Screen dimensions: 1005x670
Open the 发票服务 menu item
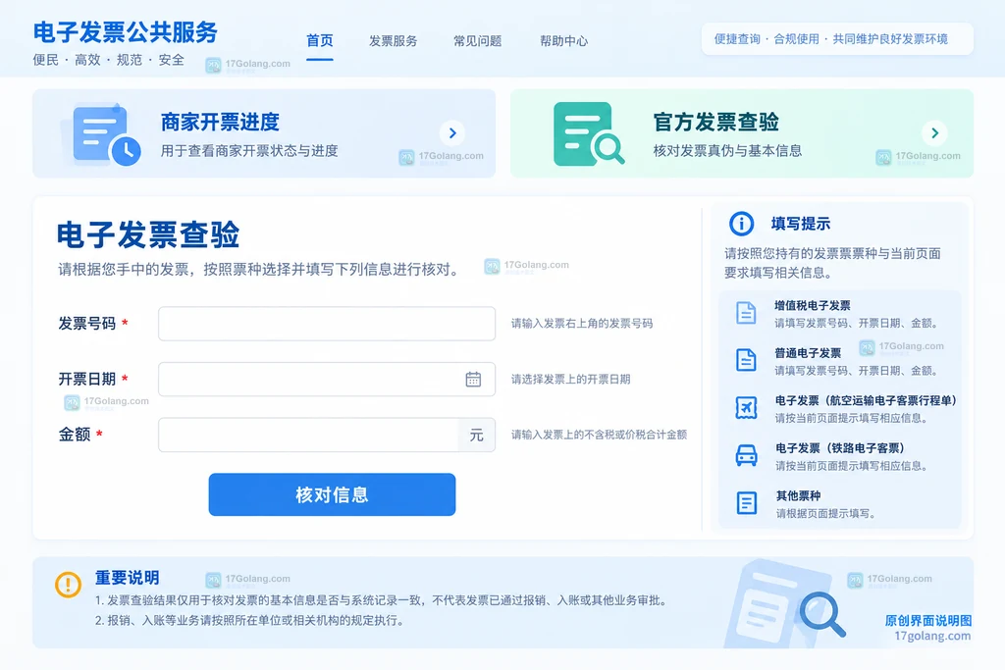(x=393, y=41)
